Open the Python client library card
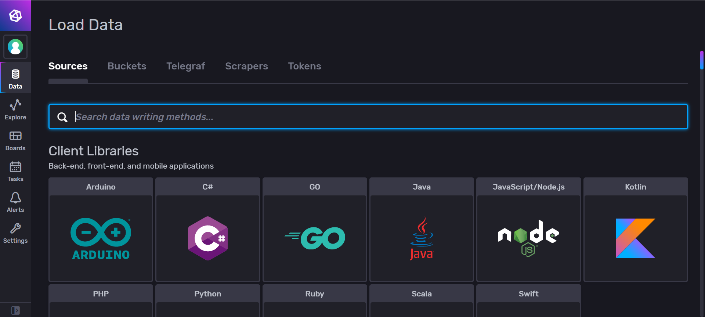The width and height of the screenshot is (705, 317). (208, 300)
